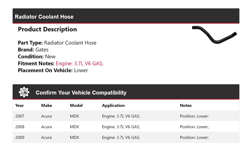252x151 pixels.
Task: Select the 2008 Acura MDX row
Action: 126,127
